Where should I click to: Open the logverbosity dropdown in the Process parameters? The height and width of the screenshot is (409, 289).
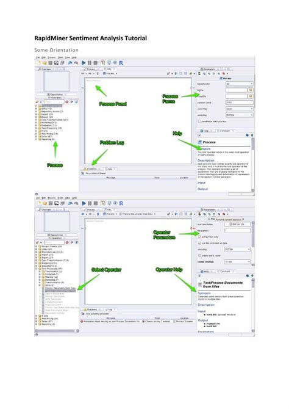239,84
